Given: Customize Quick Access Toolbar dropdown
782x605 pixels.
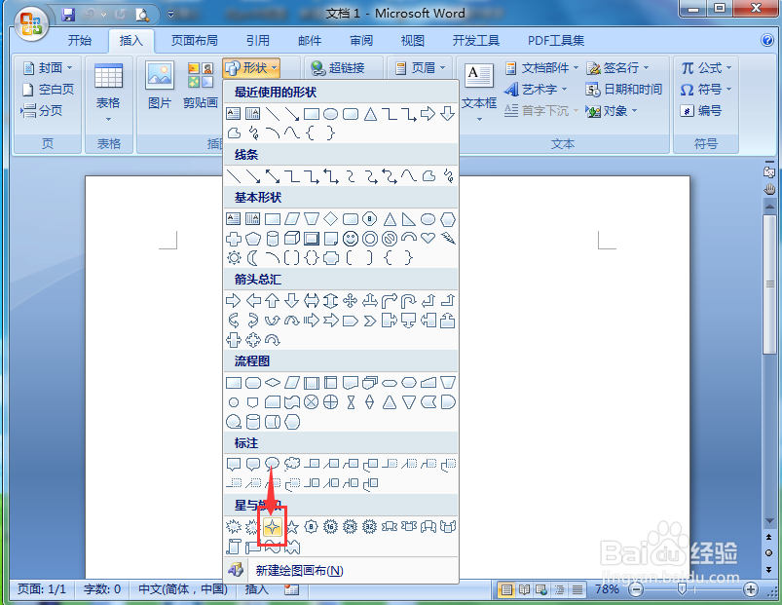Looking at the screenshot, I should pos(170,15).
